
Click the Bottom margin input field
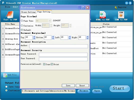48,37
